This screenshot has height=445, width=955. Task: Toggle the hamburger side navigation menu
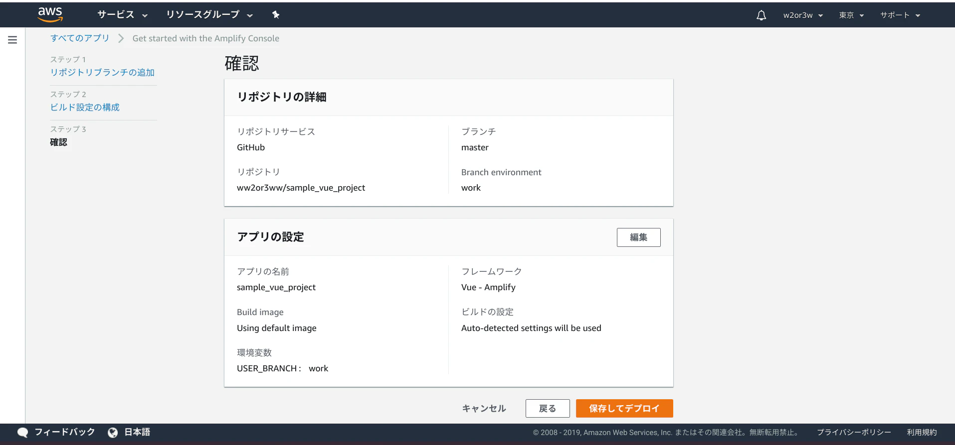[12, 40]
